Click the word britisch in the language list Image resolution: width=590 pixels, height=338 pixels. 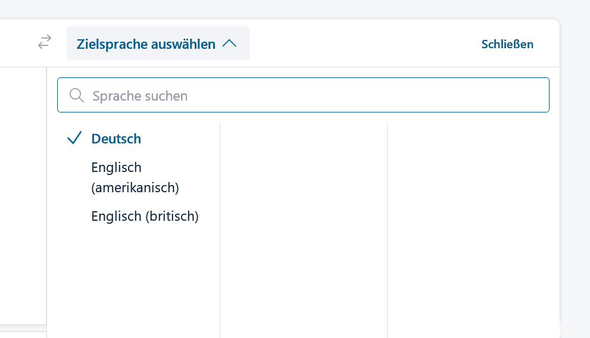pyautogui.click(x=171, y=216)
